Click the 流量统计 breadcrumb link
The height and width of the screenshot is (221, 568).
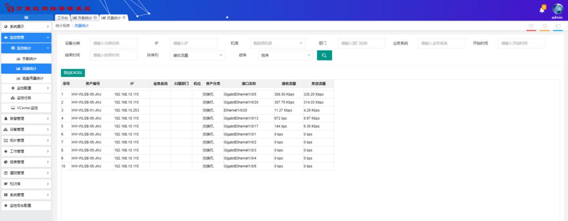[82, 26]
